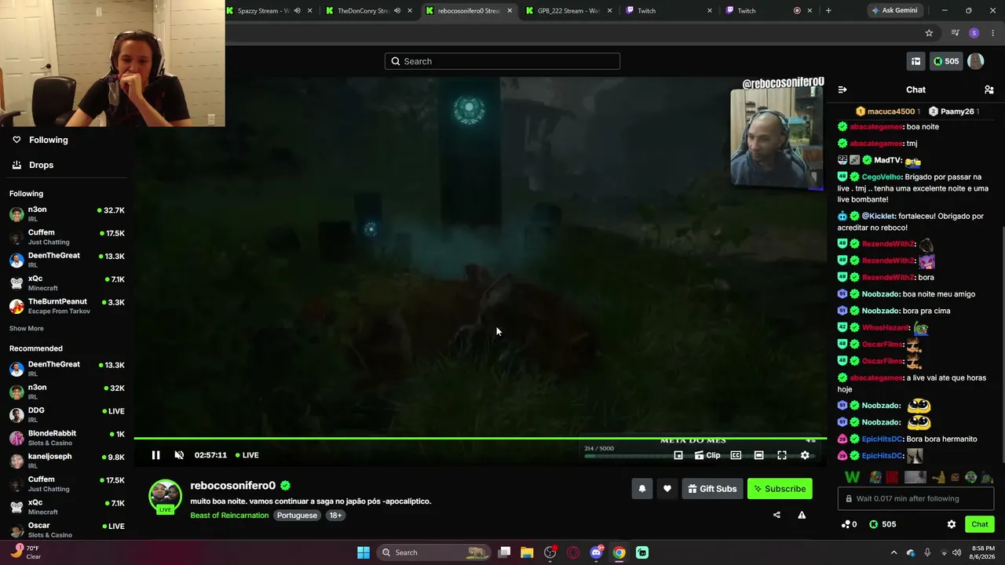Open picture-in-picture mini player
The image size is (1005, 565).
678,455
